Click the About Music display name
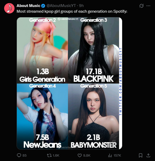 coord(29,6)
